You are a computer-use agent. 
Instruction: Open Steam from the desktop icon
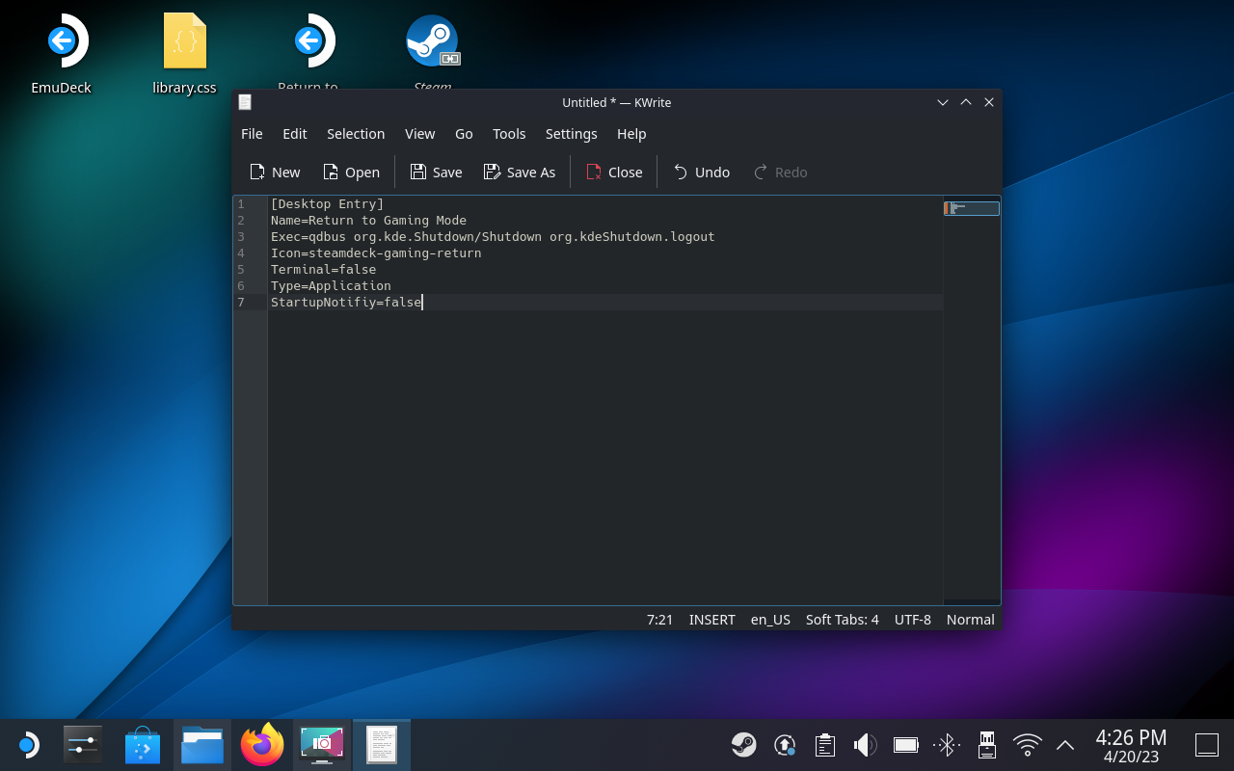(x=432, y=40)
